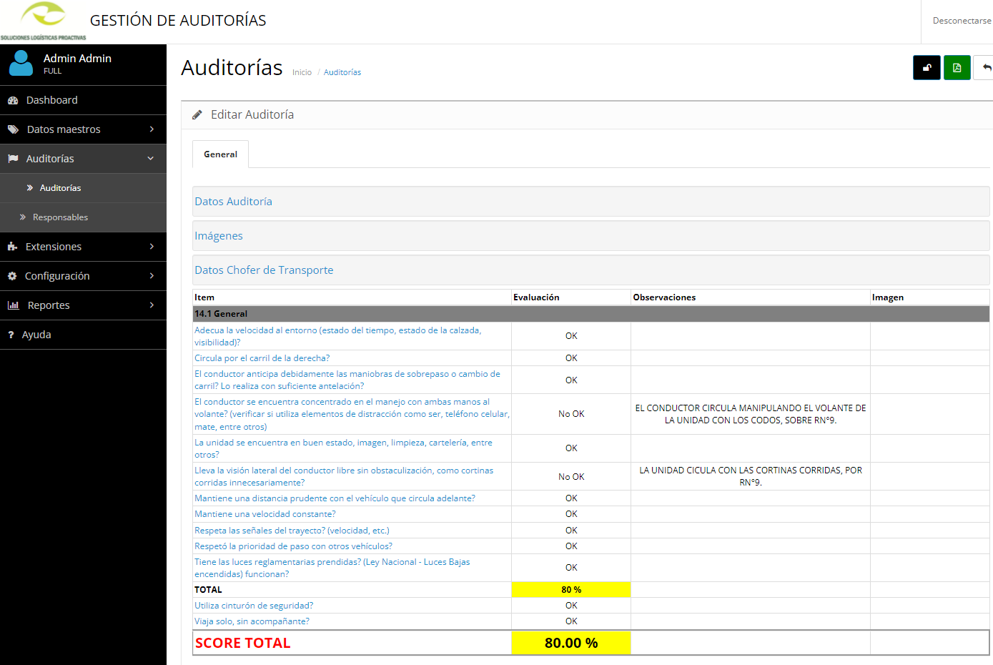Click the Reportes bar chart icon
This screenshot has width=993, height=665.
click(x=13, y=305)
